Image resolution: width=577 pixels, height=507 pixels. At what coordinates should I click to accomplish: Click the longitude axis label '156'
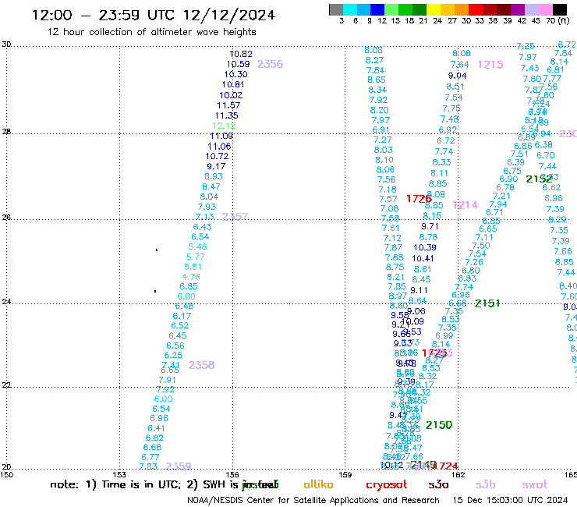(232, 474)
